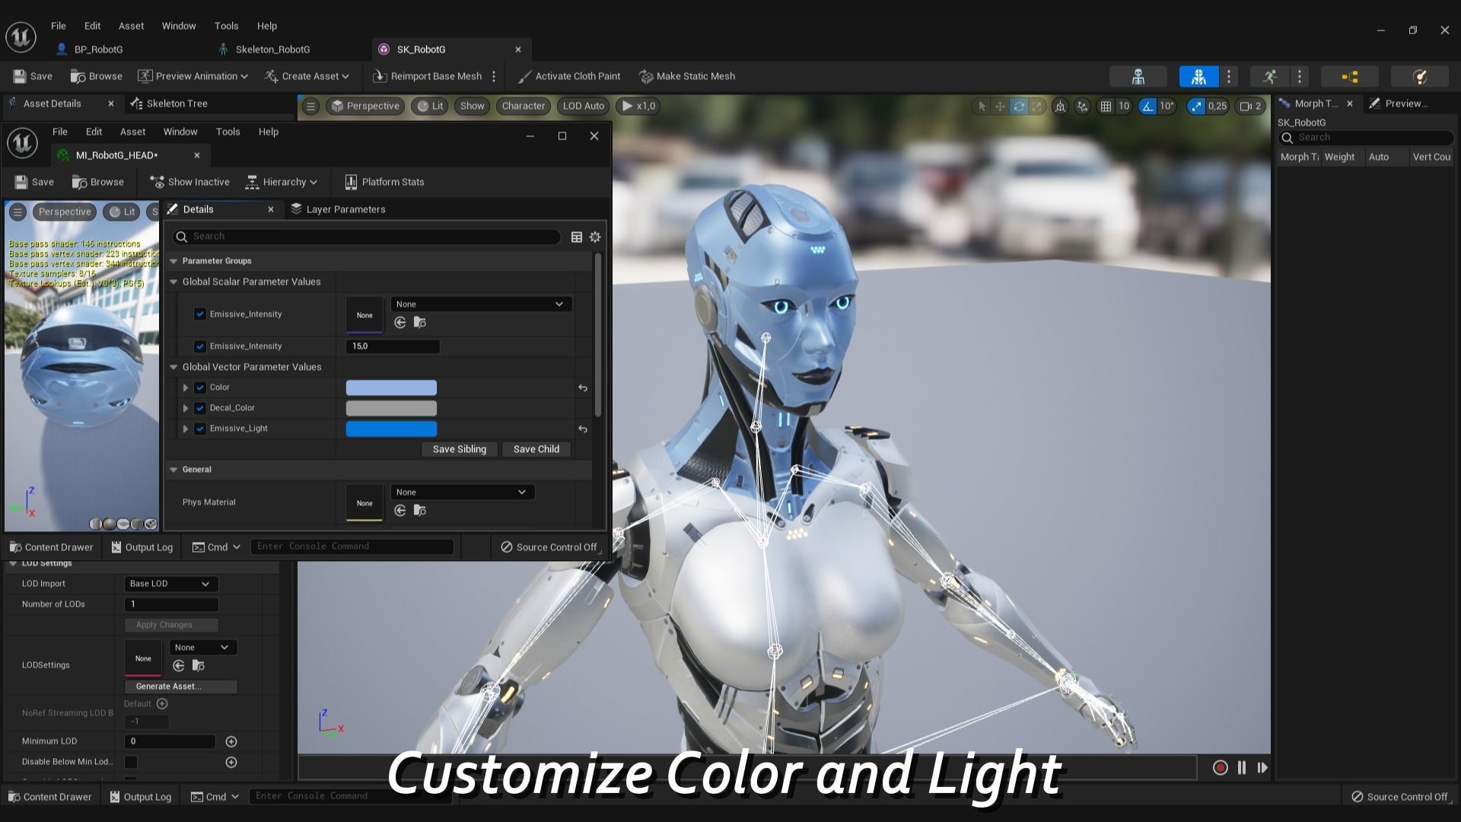Select the active Skeletal Mesh mode icon
Viewport: 1461px width, 822px height.
click(1198, 76)
